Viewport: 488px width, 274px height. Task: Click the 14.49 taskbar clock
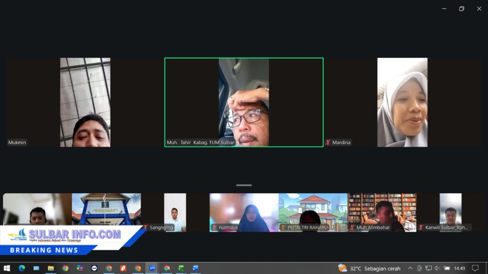(x=459, y=268)
